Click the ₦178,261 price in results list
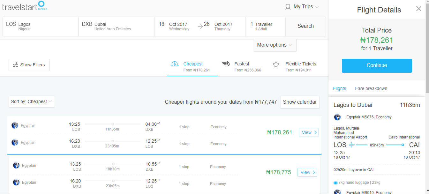 [x=280, y=132]
